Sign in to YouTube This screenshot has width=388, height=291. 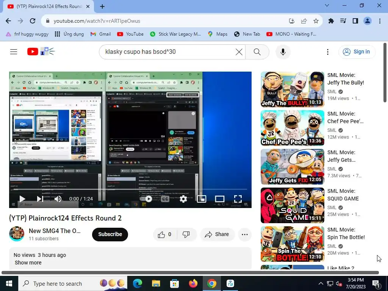[x=357, y=52]
